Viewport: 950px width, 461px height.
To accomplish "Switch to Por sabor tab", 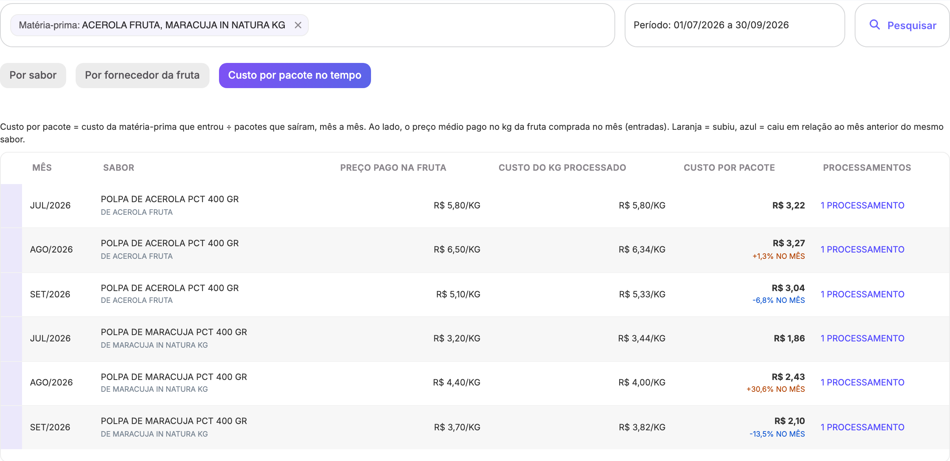I will coord(33,75).
